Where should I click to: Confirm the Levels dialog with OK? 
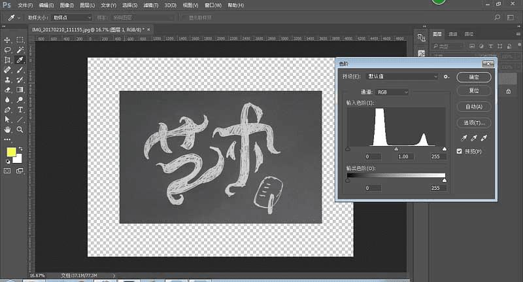tap(473, 77)
